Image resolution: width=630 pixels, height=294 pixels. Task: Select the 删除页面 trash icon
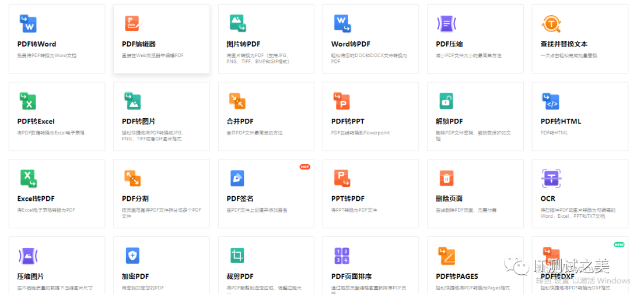coord(446,178)
